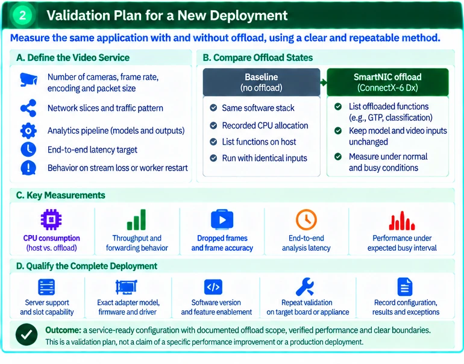The width and height of the screenshot is (464, 364).
Task: Click 'End-to-end analysis latency' label
Action: [x=306, y=243]
